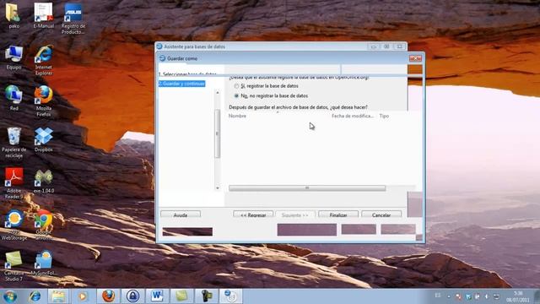Open the ASUS WebStorage desktop icon

[x=13, y=225]
